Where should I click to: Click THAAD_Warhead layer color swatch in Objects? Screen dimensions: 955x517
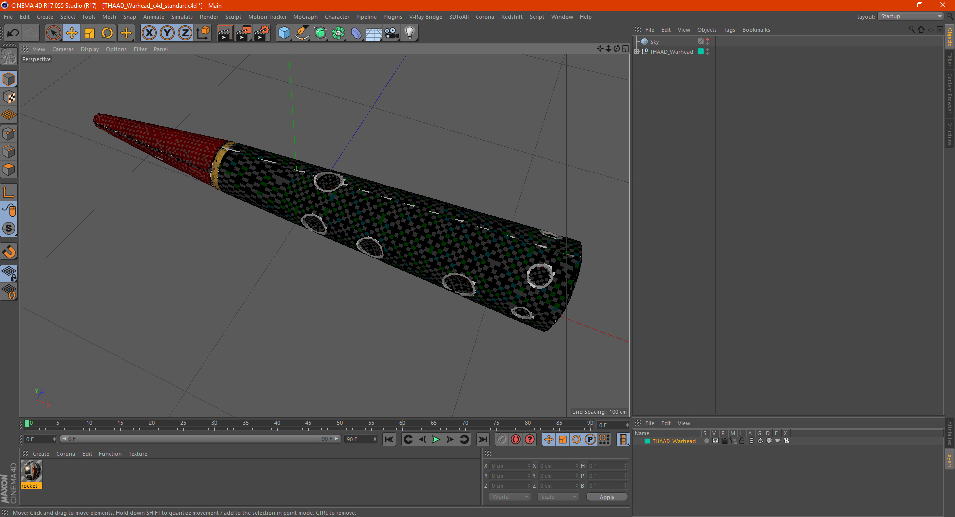[x=701, y=52]
